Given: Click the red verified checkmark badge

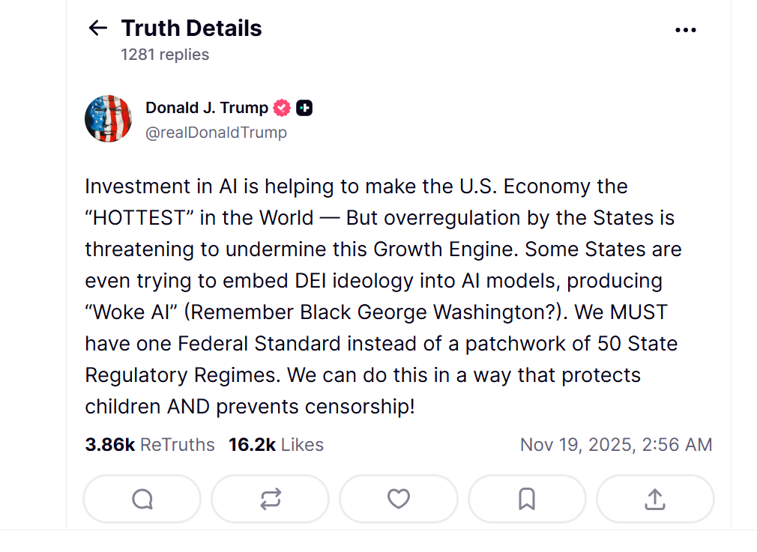Looking at the screenshot, I should pyautogui.click(x=282, y=108).
